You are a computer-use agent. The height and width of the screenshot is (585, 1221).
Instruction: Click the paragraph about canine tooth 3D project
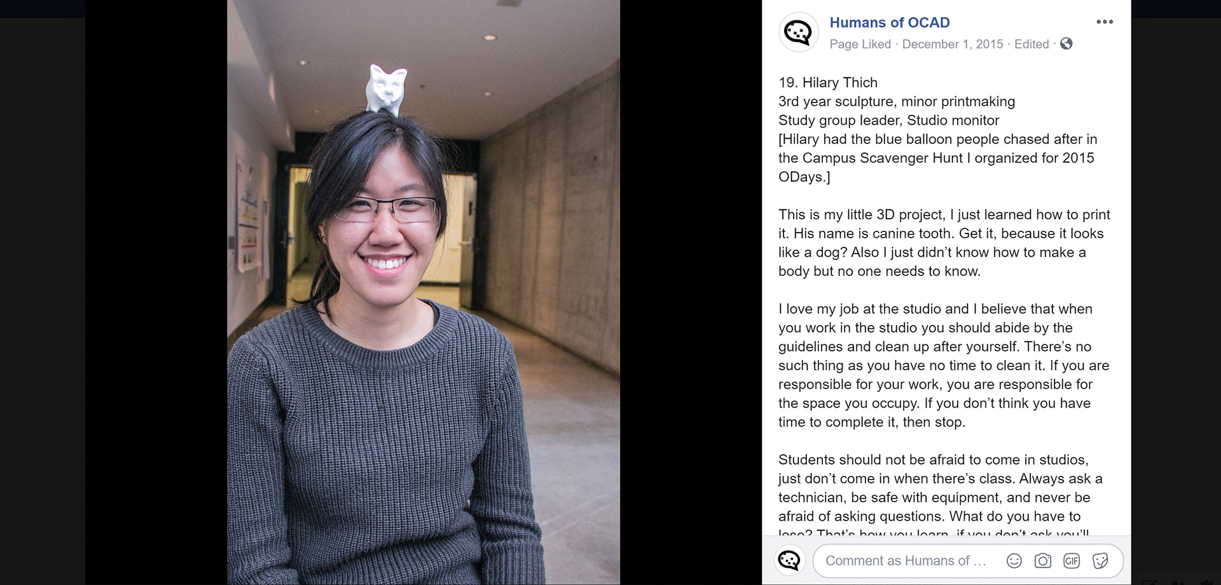[x=944, y=243]
